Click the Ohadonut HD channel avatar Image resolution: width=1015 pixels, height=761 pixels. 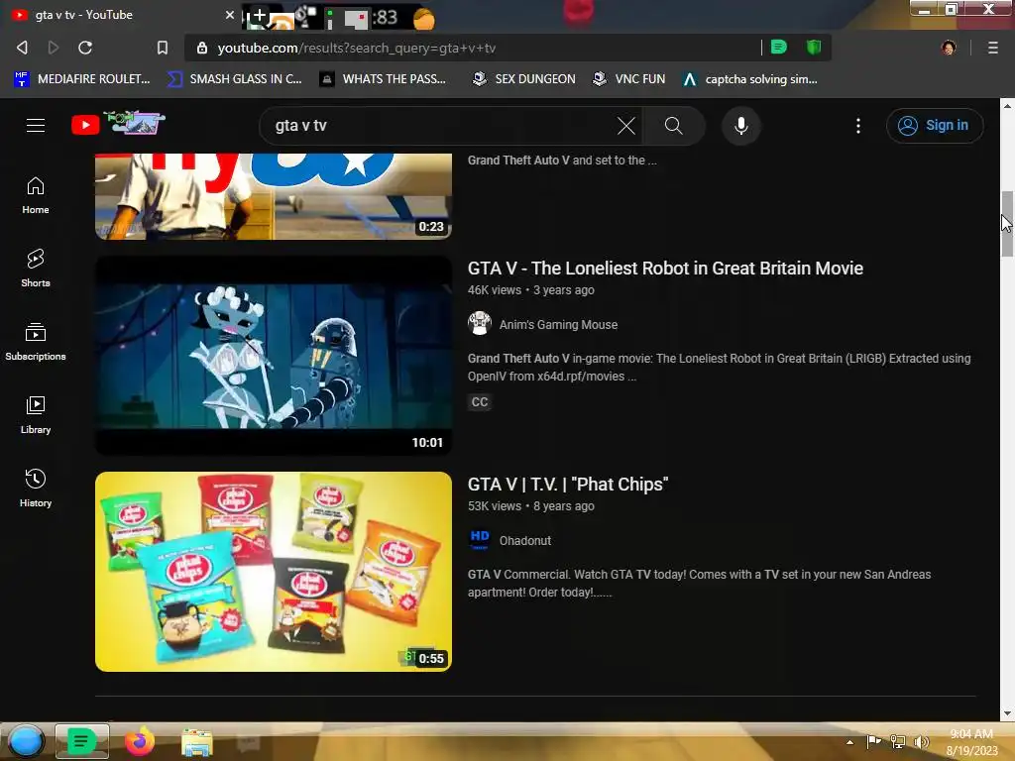pyautogui.click(x=480, y=539)
